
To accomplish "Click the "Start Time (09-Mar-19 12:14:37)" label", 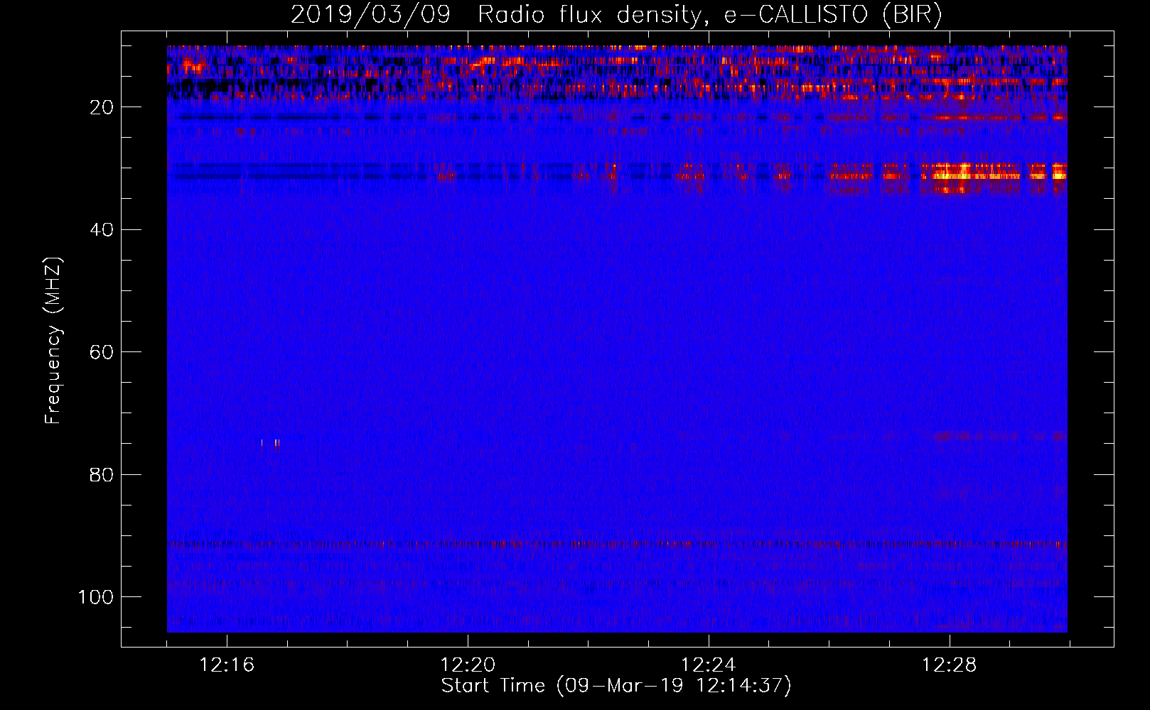I will [x=616, y=686].
